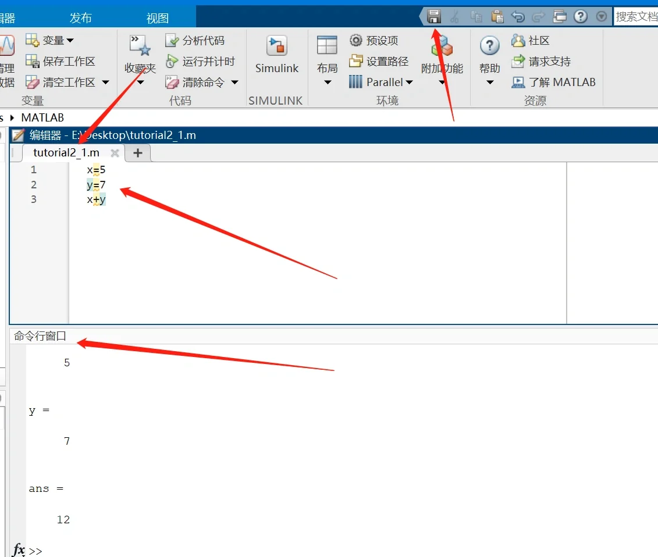The image size is (658, 557).
Task: Click the y = output text
Action: pyautogui.click(x=39, y=410)
